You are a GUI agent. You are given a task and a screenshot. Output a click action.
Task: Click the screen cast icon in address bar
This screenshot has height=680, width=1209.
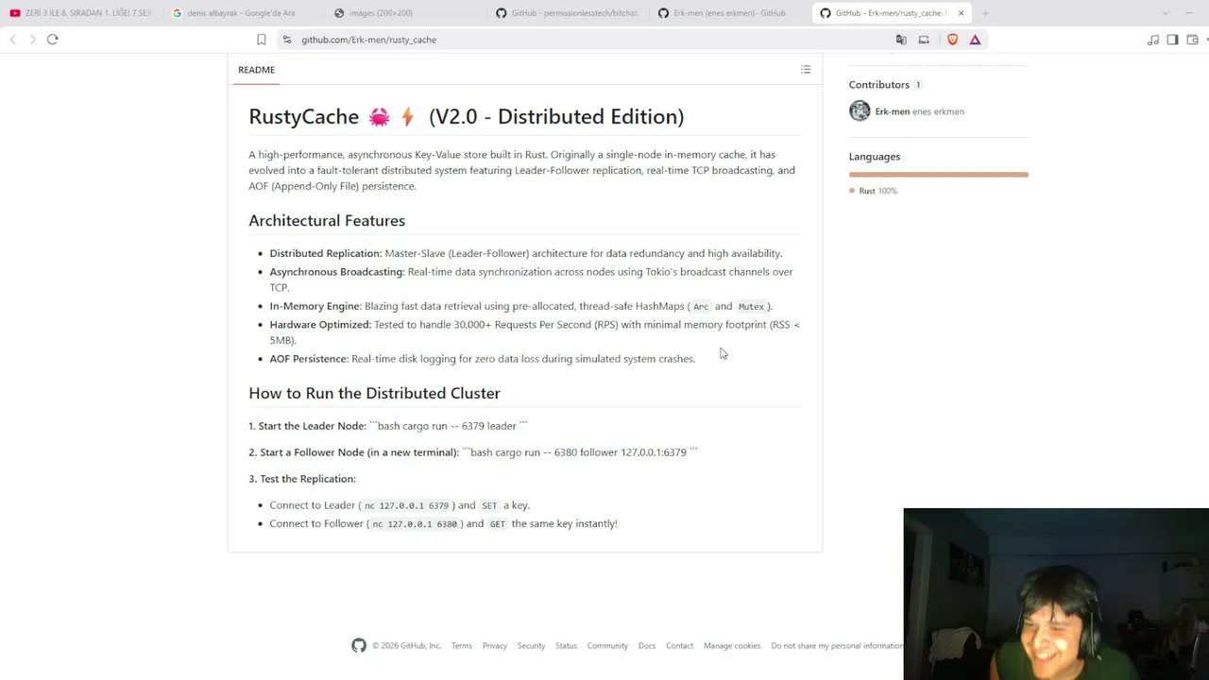tap(924, 40)
